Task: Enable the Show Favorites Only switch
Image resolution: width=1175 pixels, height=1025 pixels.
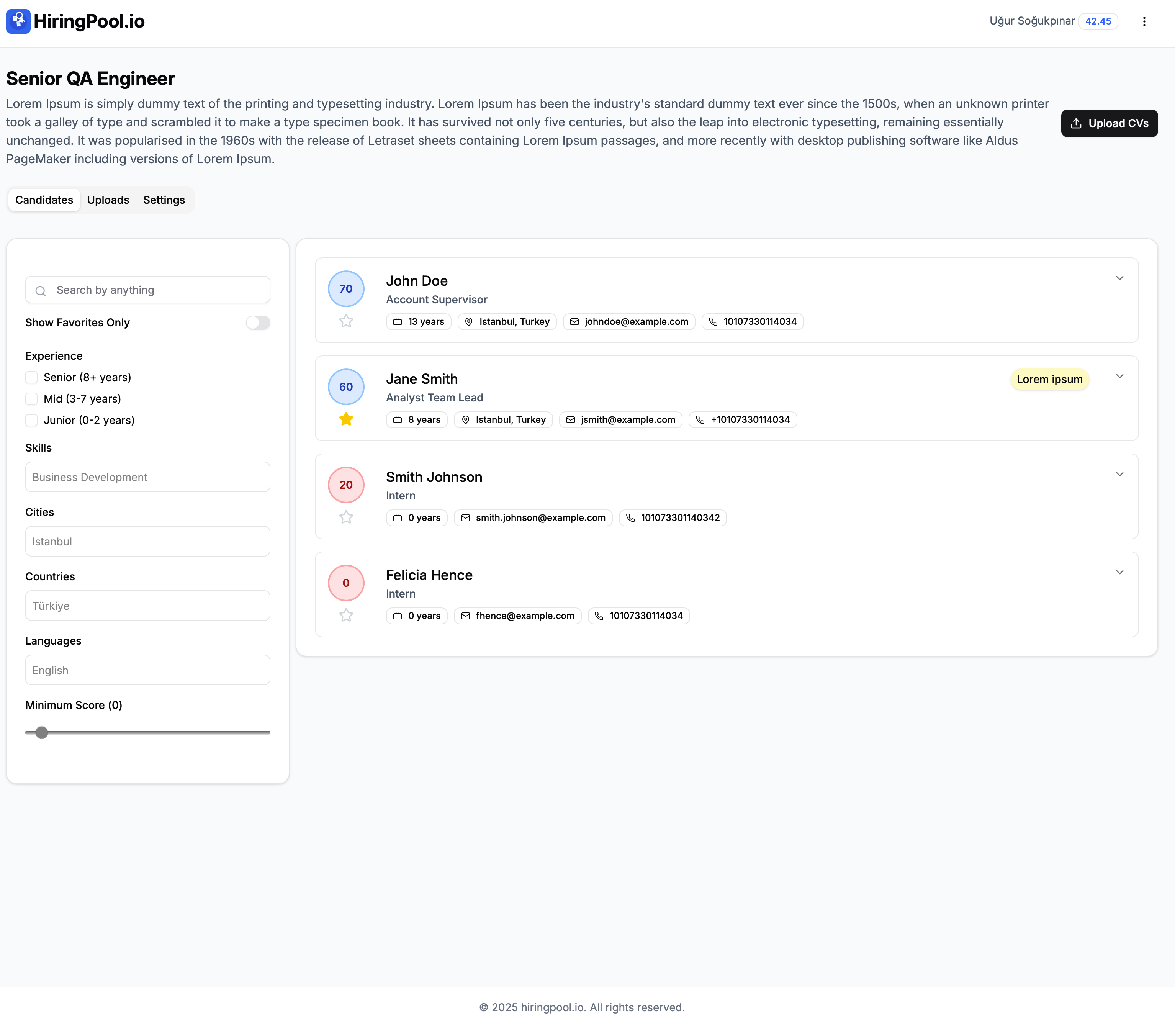Action: click(258, 323)
